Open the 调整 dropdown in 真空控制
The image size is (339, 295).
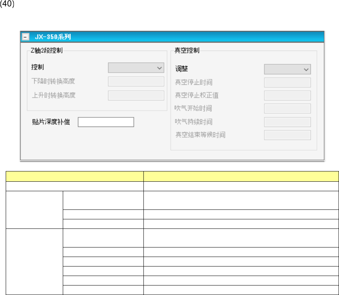(x=287, y=69)
